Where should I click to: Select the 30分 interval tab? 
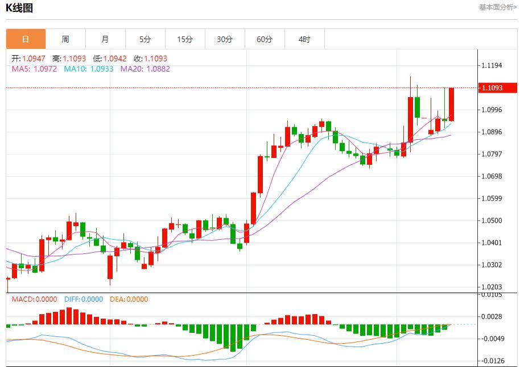(225, 39)
